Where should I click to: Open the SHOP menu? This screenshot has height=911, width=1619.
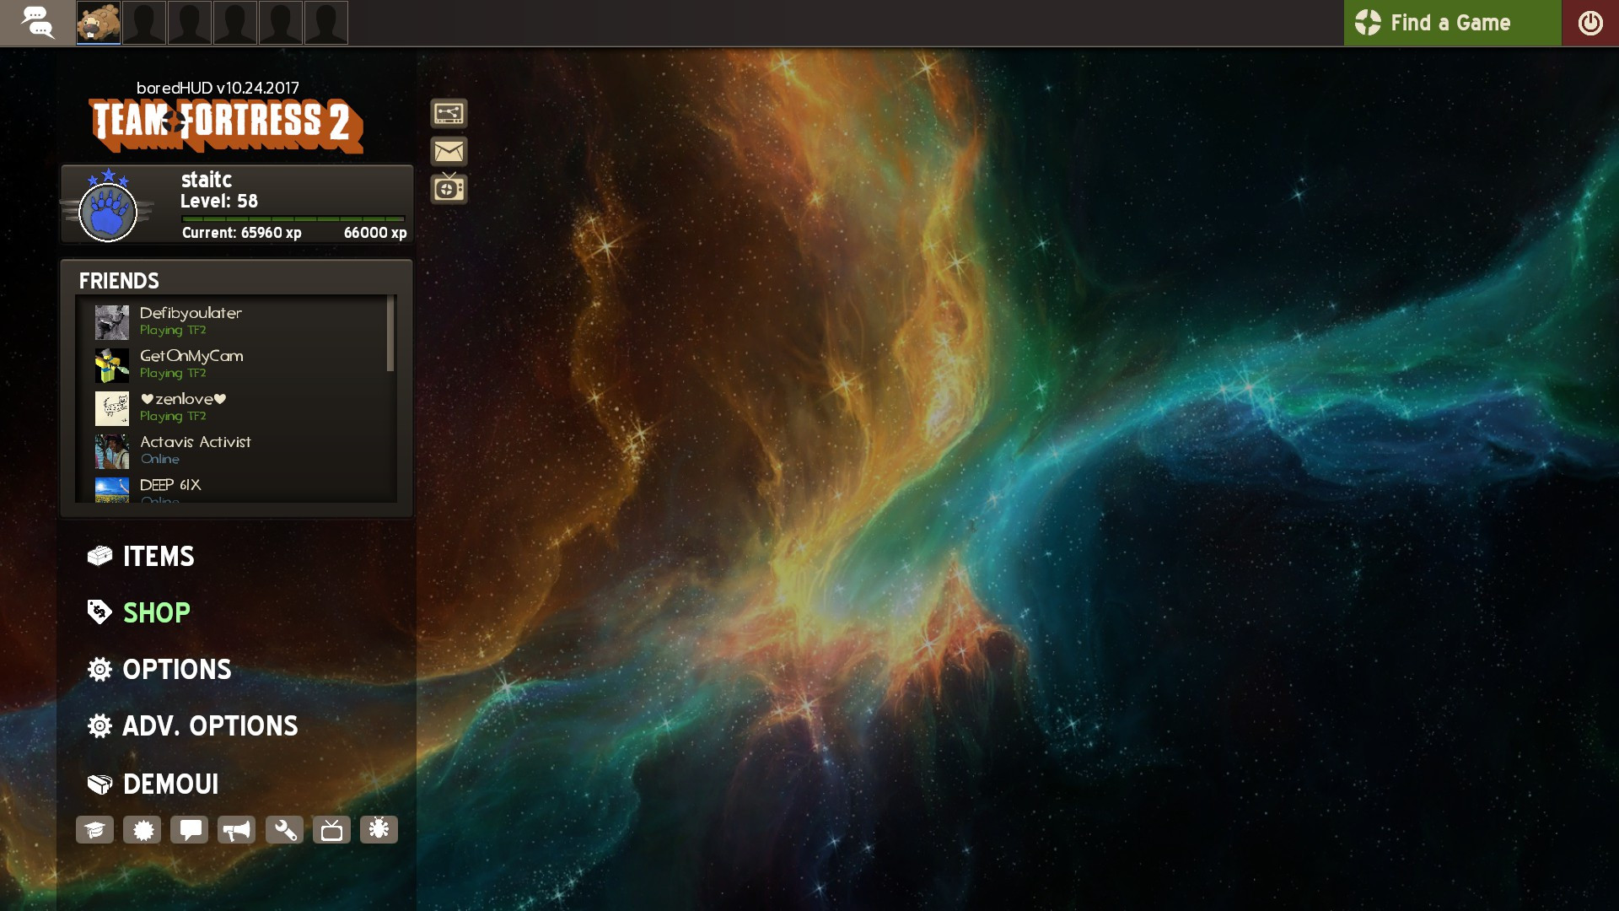[139, 612]
